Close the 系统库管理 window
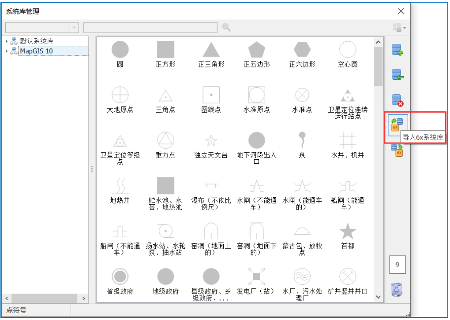Screen dimensions: 450x320 (401, 11)
